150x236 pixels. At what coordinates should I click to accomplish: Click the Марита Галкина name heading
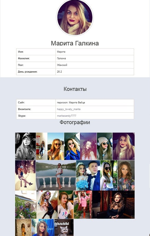pyautogui.click(x=75, y=43)
